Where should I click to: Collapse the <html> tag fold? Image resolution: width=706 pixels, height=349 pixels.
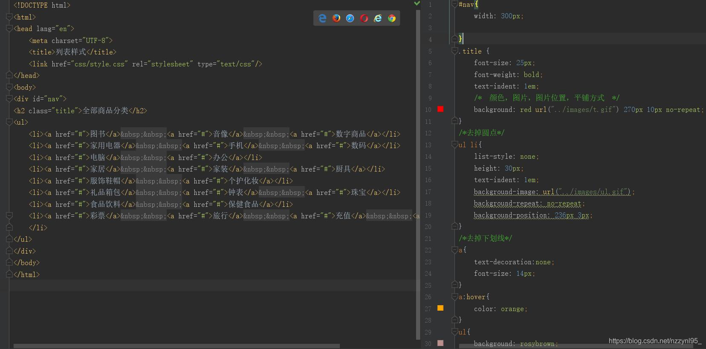pyautogui.click(x=9, y=17)
